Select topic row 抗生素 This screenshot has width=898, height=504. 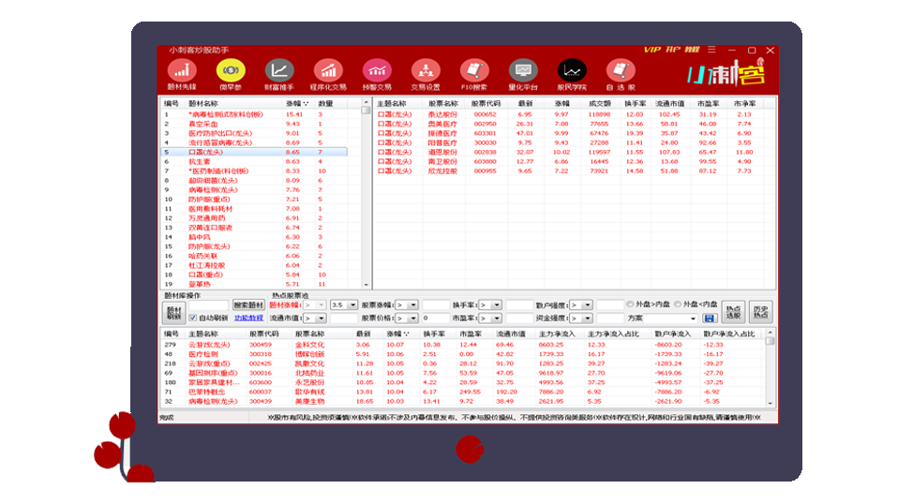254,162
